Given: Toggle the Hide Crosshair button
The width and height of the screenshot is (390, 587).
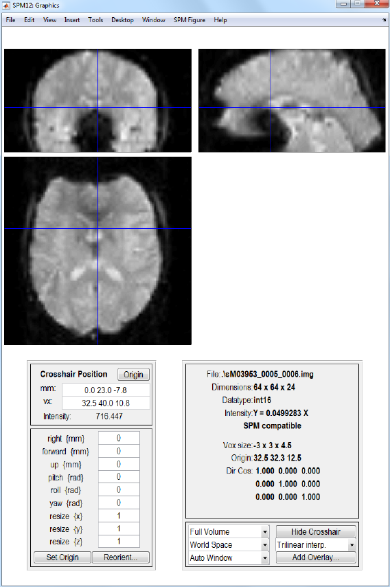Looking at the screenshot, I should point(316,531).
